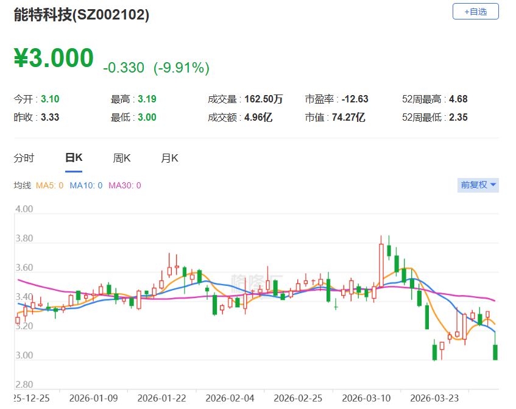Click the tall red candlestick peaking near 3.80
This screenshot has width=516, height=409.
[381, 265]
